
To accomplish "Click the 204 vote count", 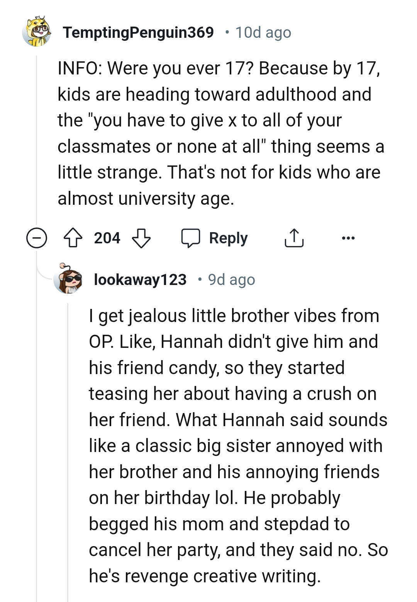I will coord(107,238).
